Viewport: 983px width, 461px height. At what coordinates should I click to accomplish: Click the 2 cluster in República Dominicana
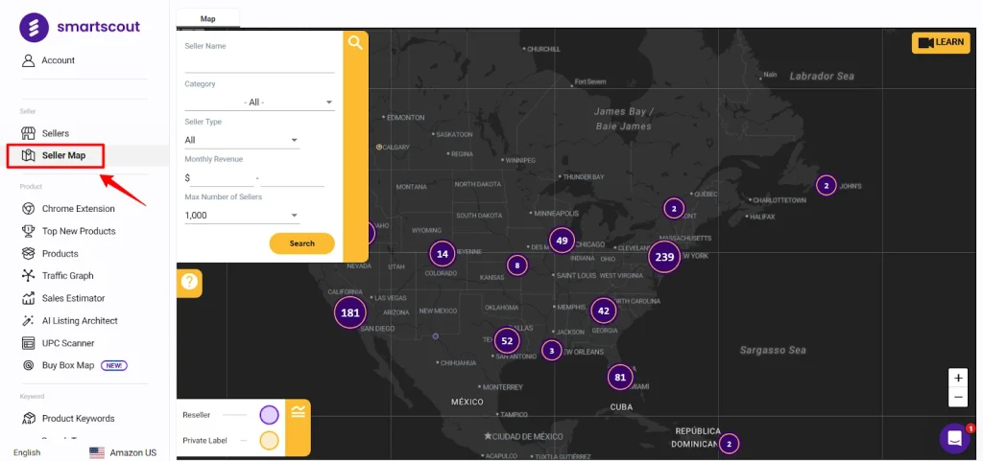(729, 444)
